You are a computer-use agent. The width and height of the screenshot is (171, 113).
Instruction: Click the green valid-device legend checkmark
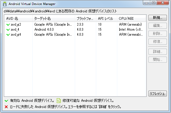[7, 101]
